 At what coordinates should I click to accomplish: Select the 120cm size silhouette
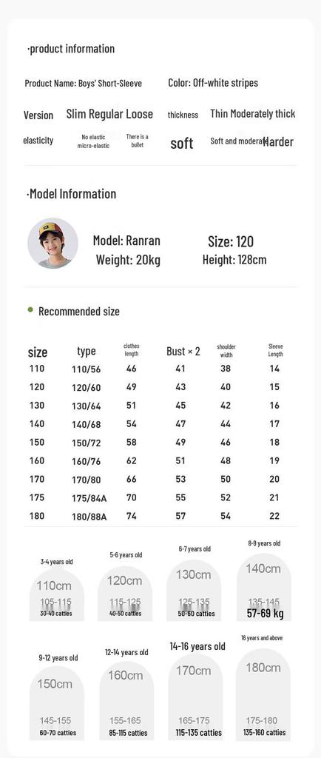[125, 593]
